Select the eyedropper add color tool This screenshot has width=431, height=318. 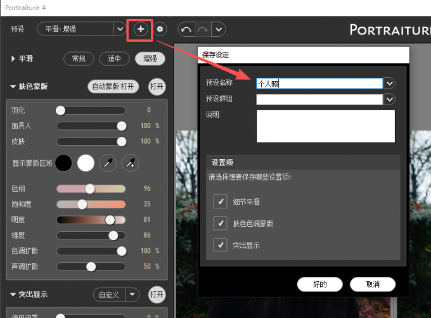coord(131,163)
